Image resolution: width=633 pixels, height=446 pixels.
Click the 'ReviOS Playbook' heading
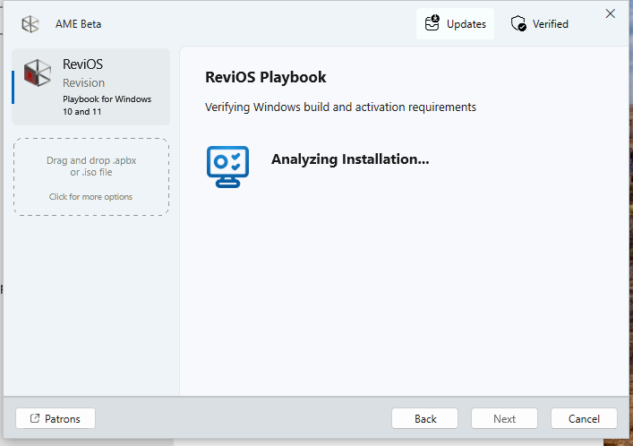(266, 77)
